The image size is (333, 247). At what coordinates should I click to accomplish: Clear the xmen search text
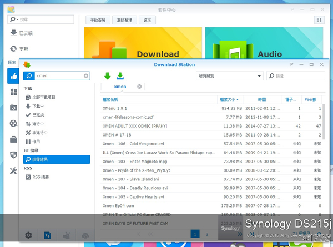pyautogui.click(x=86, y=75)
